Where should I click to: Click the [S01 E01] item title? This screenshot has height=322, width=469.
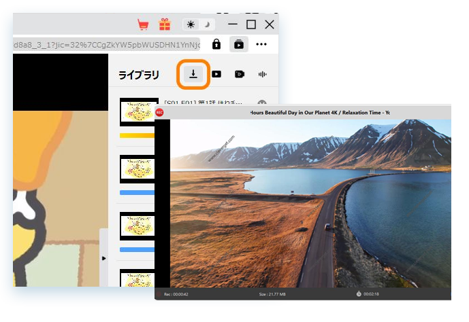[204, 102]
